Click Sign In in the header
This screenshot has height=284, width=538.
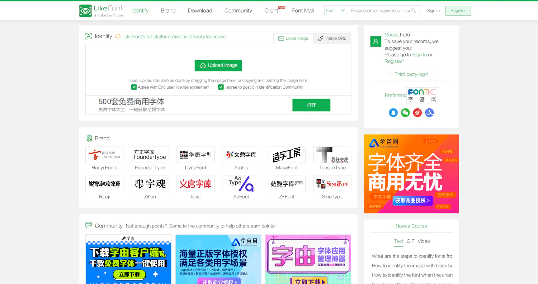click(x=433, y=11)
